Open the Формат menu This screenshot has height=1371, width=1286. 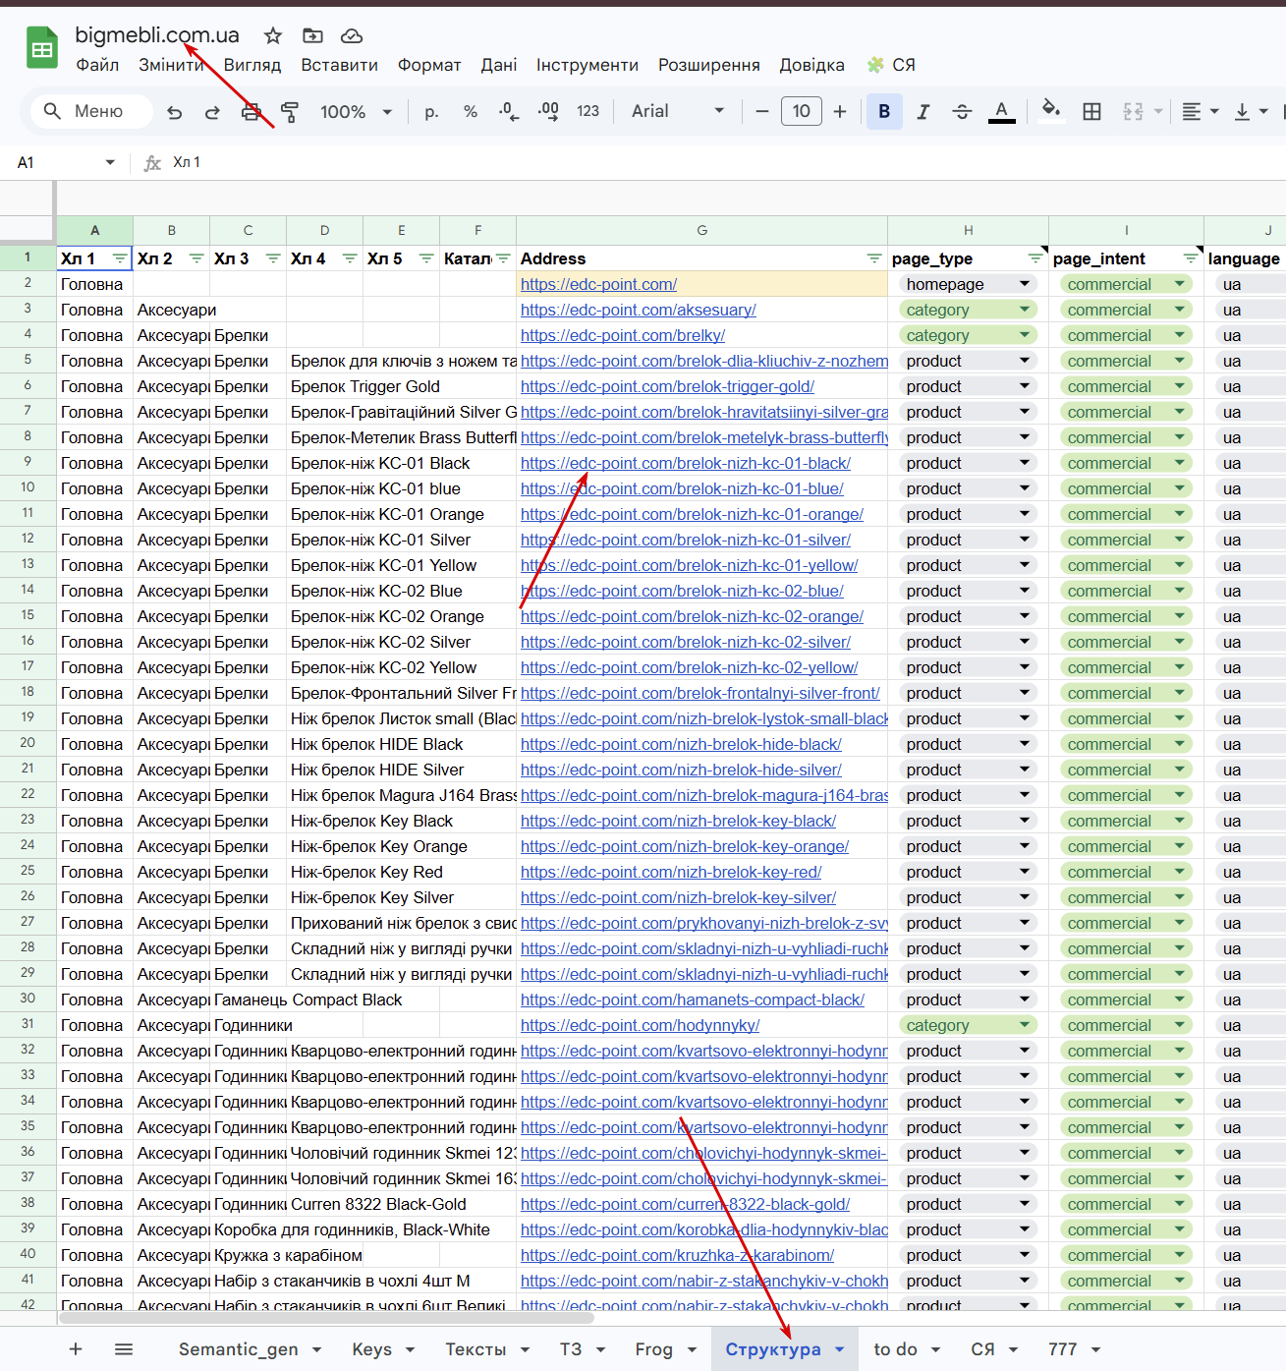pyautogui.click(x=429, y=65)
